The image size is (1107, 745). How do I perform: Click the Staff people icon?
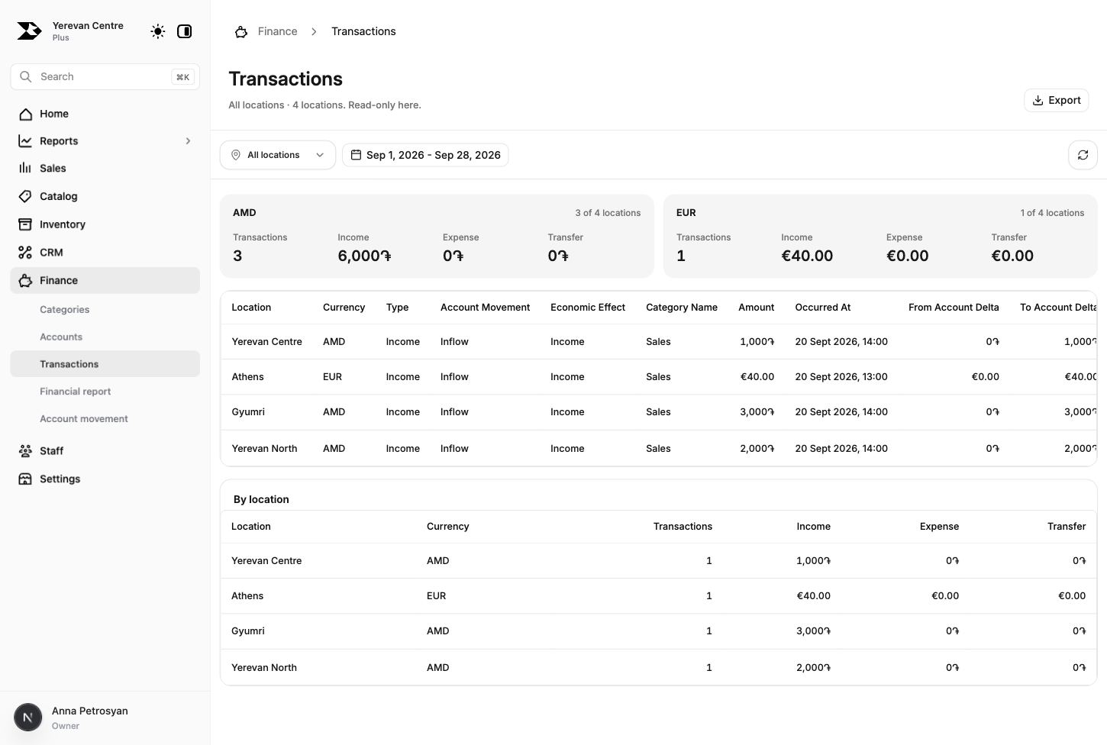[x=25, y=451]
